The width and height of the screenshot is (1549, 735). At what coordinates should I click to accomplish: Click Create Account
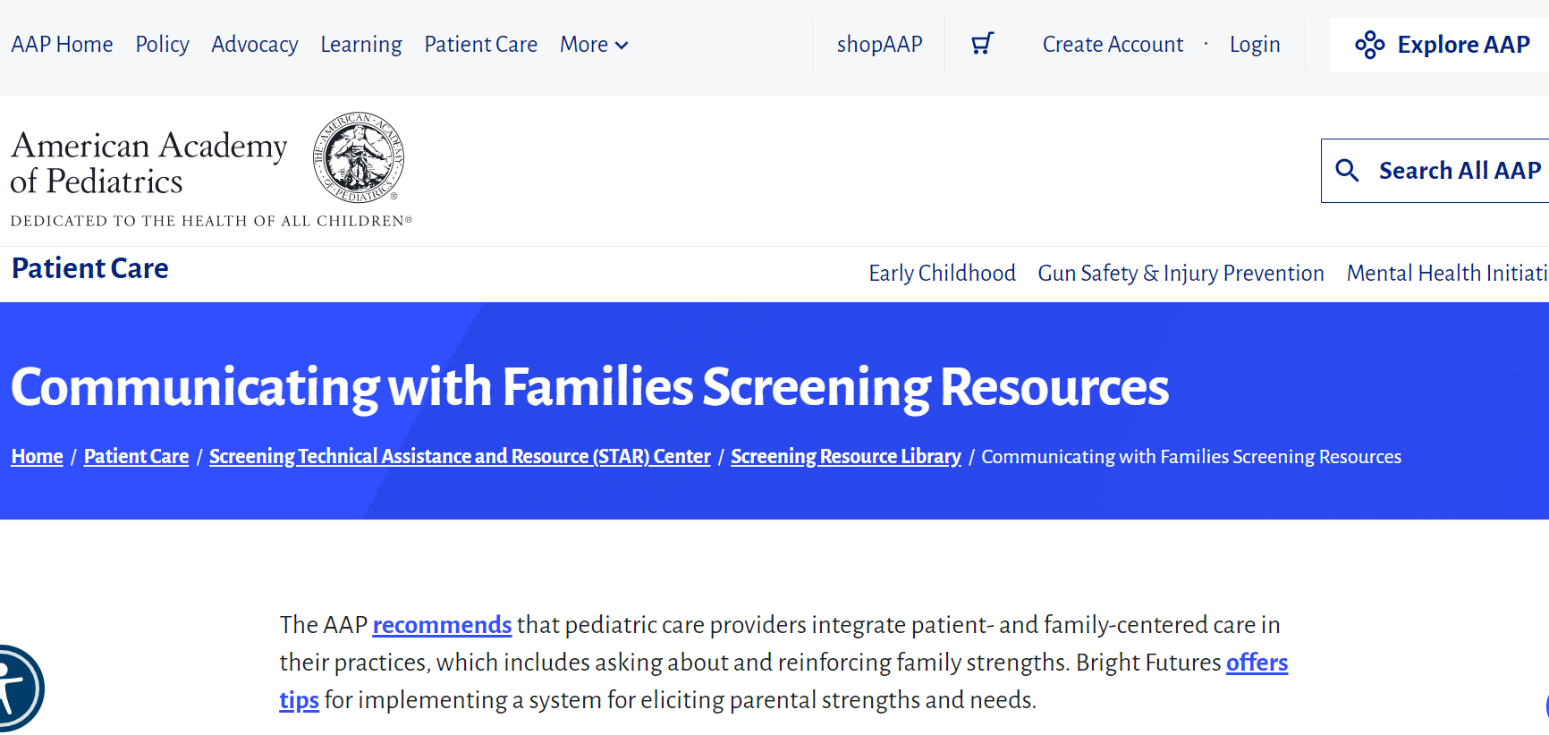[x=1113, y=44]
